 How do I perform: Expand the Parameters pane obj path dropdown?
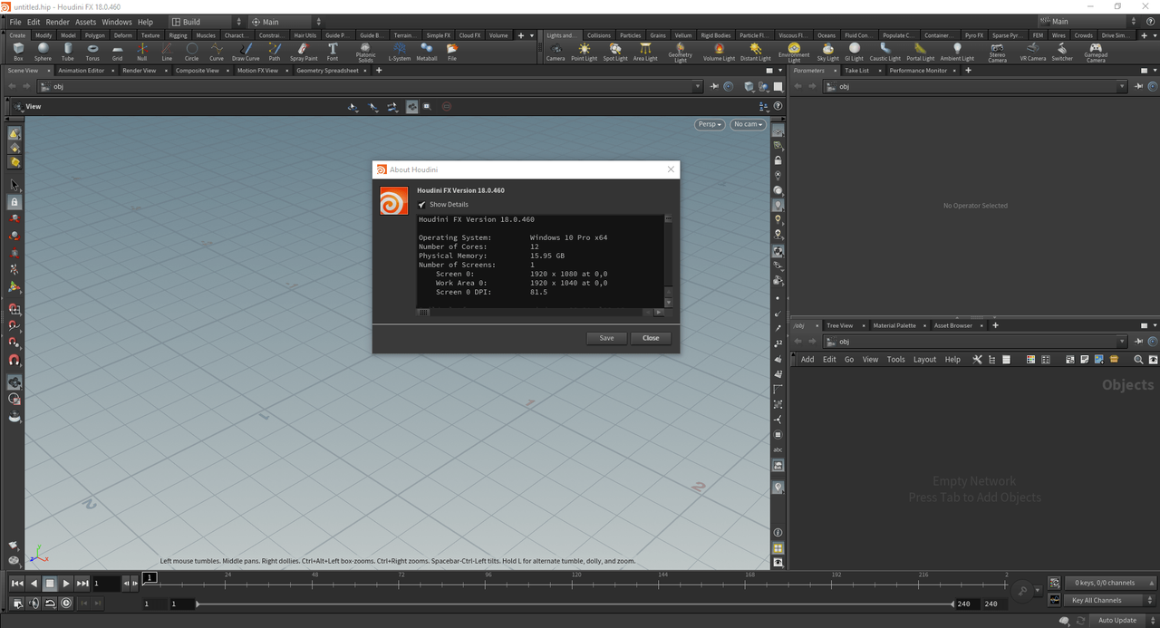[1124, 87]
